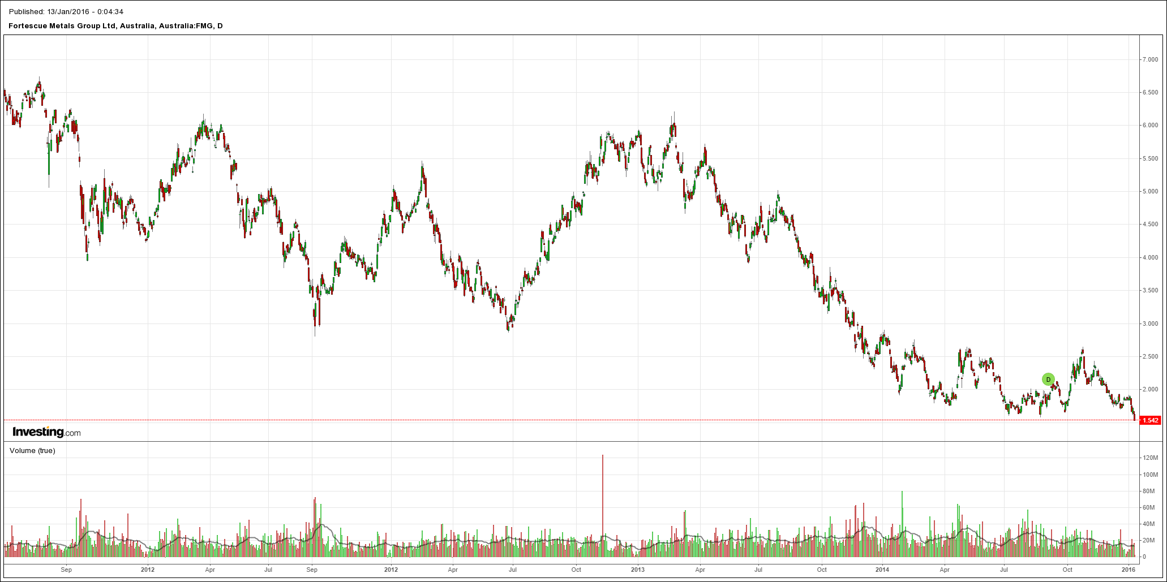
Task: Click the 2016 date axis label
Action: (1129, 569)
